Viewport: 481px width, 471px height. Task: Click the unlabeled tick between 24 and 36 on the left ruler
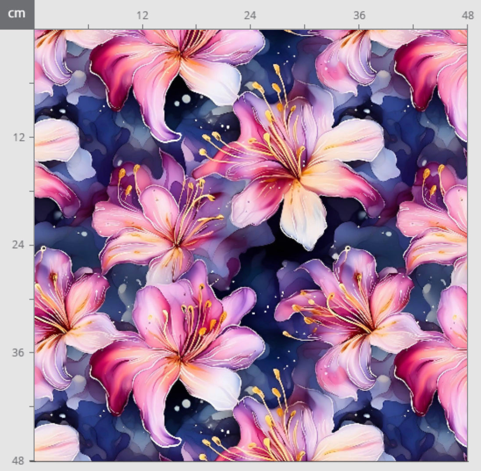[x=32, y=298]
